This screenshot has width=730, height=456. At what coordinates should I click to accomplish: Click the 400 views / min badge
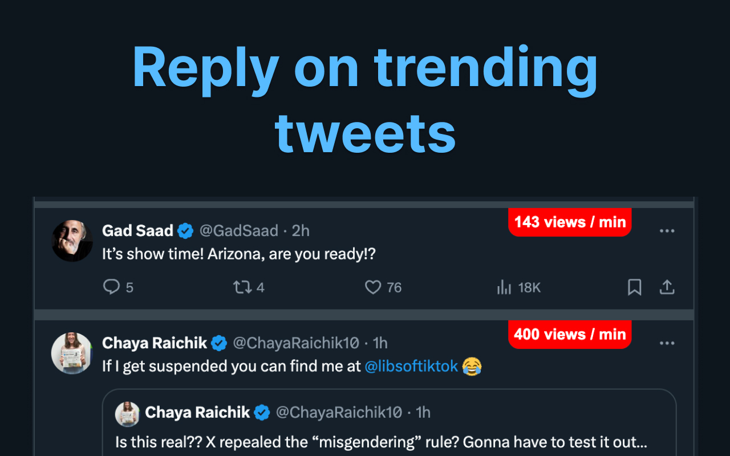pos(570,335)
